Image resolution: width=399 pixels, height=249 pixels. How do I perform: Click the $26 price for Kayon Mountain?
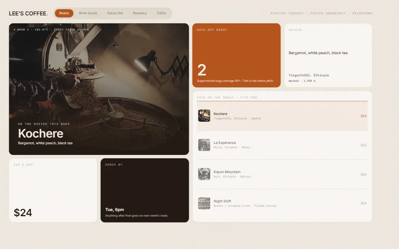[363, 174]
